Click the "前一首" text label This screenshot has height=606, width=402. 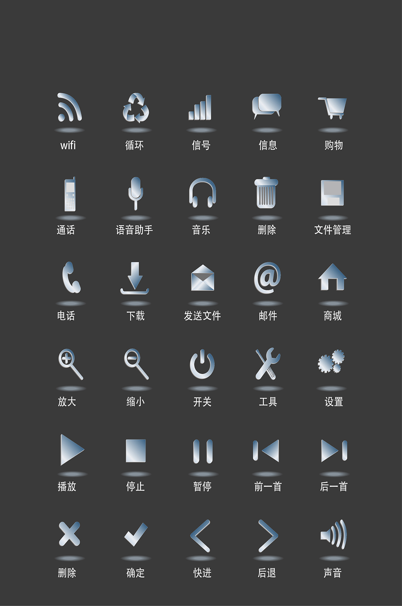(268, 487)
